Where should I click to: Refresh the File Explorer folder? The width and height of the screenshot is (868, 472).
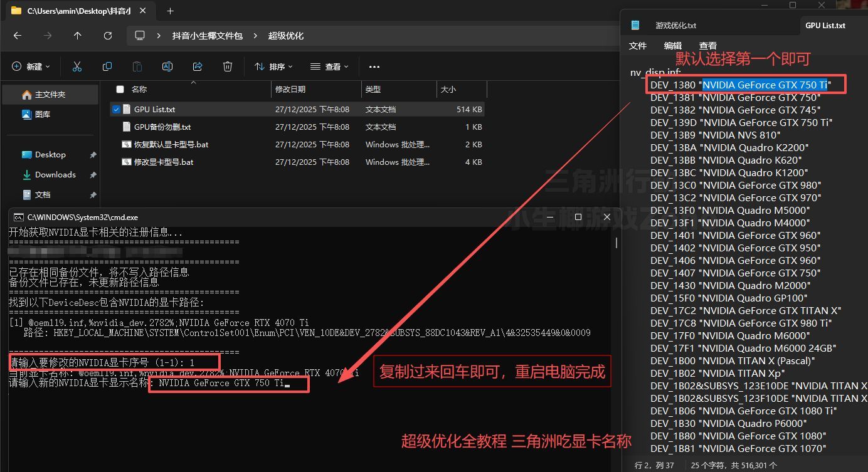[108, 36]
